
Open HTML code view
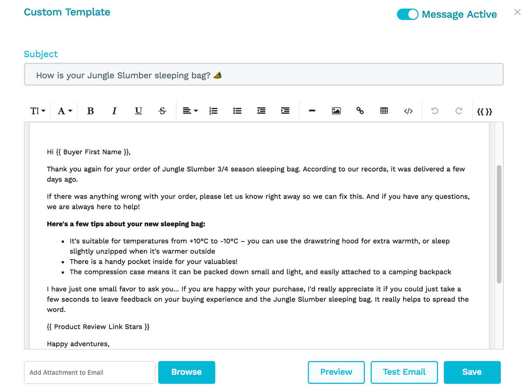coord(408,111)
